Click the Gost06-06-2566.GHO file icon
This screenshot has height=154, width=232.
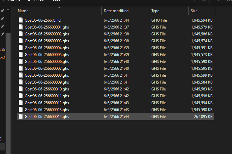[21, 20]
